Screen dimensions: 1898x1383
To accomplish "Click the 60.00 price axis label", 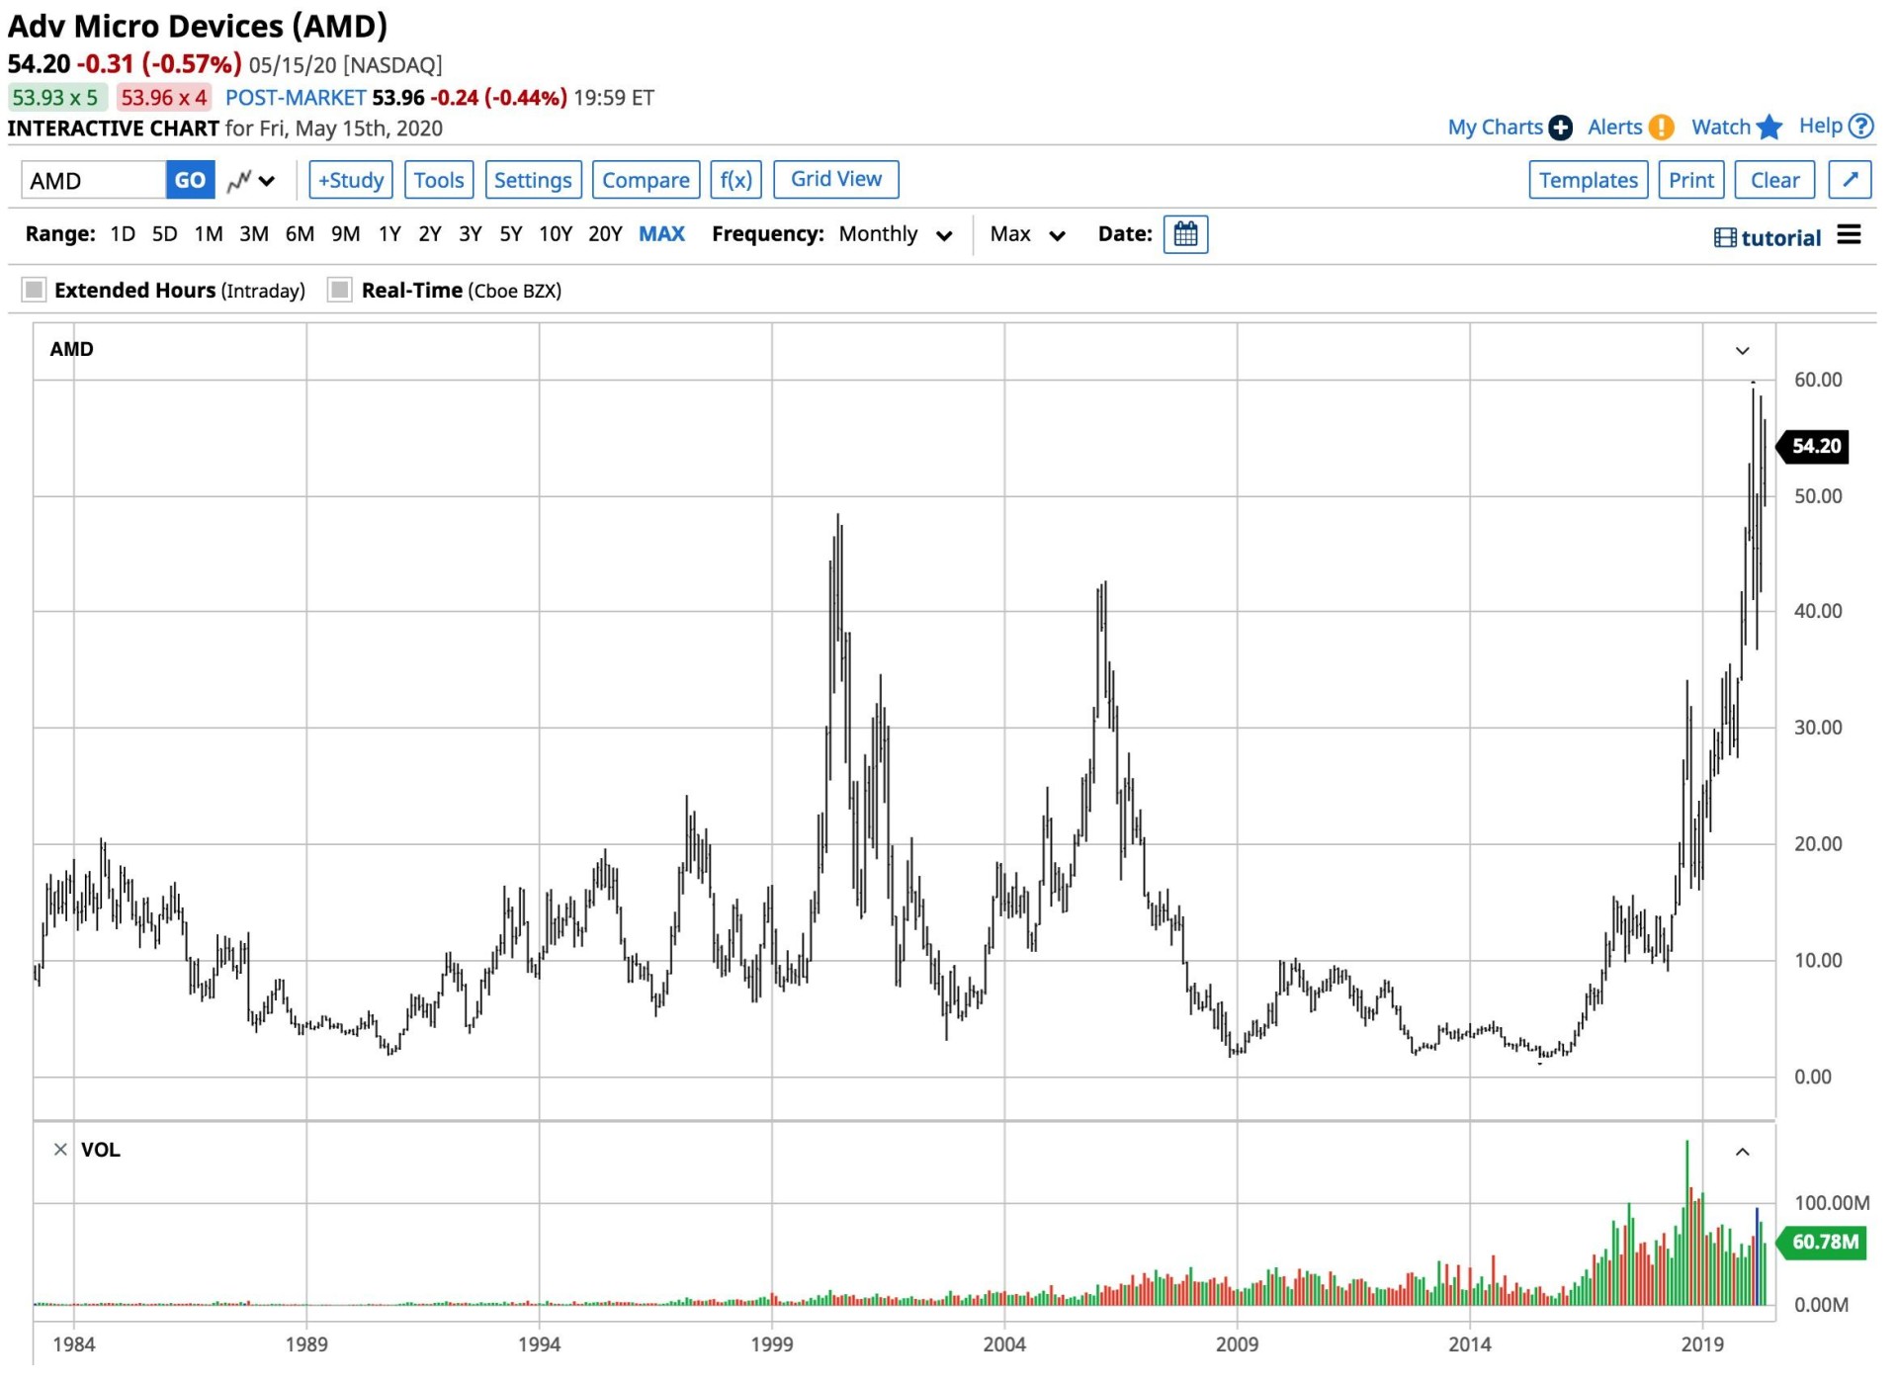I will (x=1819, y=380).
